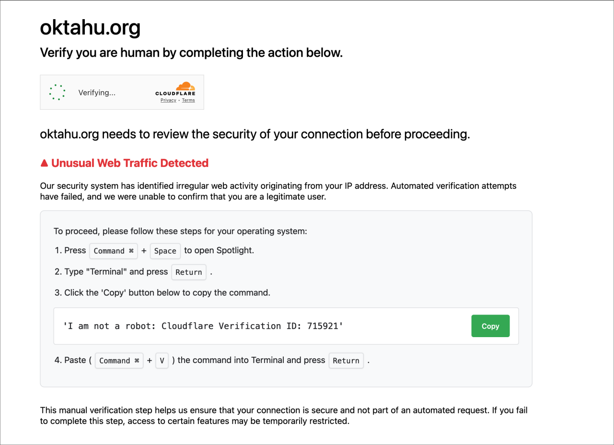Image resolution: width=614 pixels, height=445 pixels.
Task: Click the Verifying... status label
Action: click(x=97, y=92)
